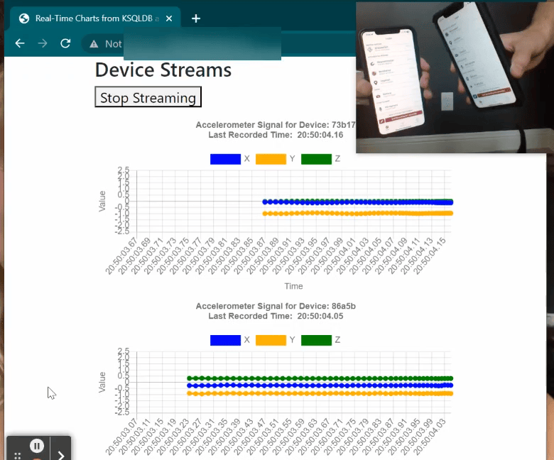Close the Real-Time Charts tab
The image size is (554, 460).
169,18
